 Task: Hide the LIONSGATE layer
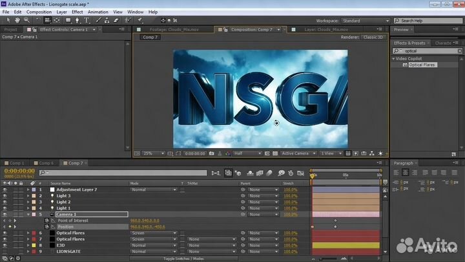[5, 252]
